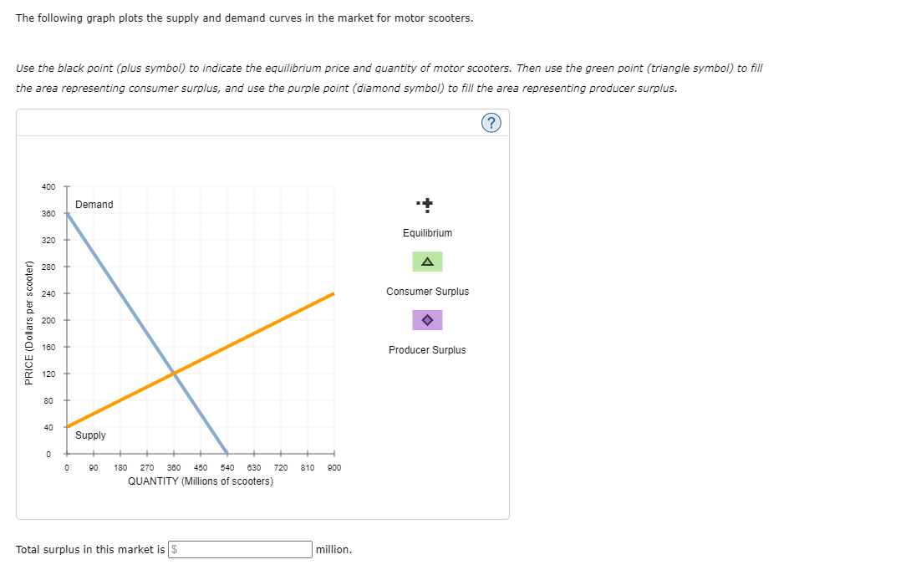Click the Producer Surplus legend label
The width and height of the screenshot is (911, 580).
pos(427,350)
